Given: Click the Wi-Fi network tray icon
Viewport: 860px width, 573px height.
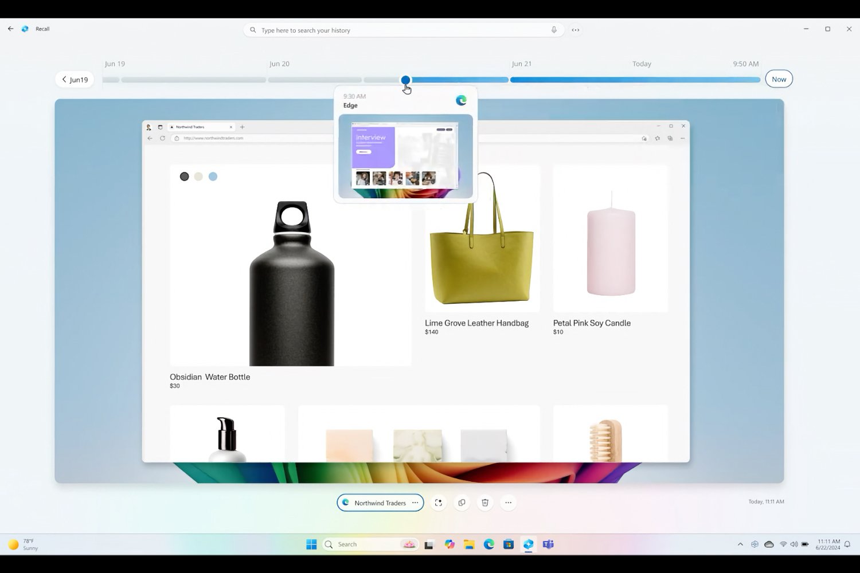Looking at the screenshot, I should coord(783,544).
